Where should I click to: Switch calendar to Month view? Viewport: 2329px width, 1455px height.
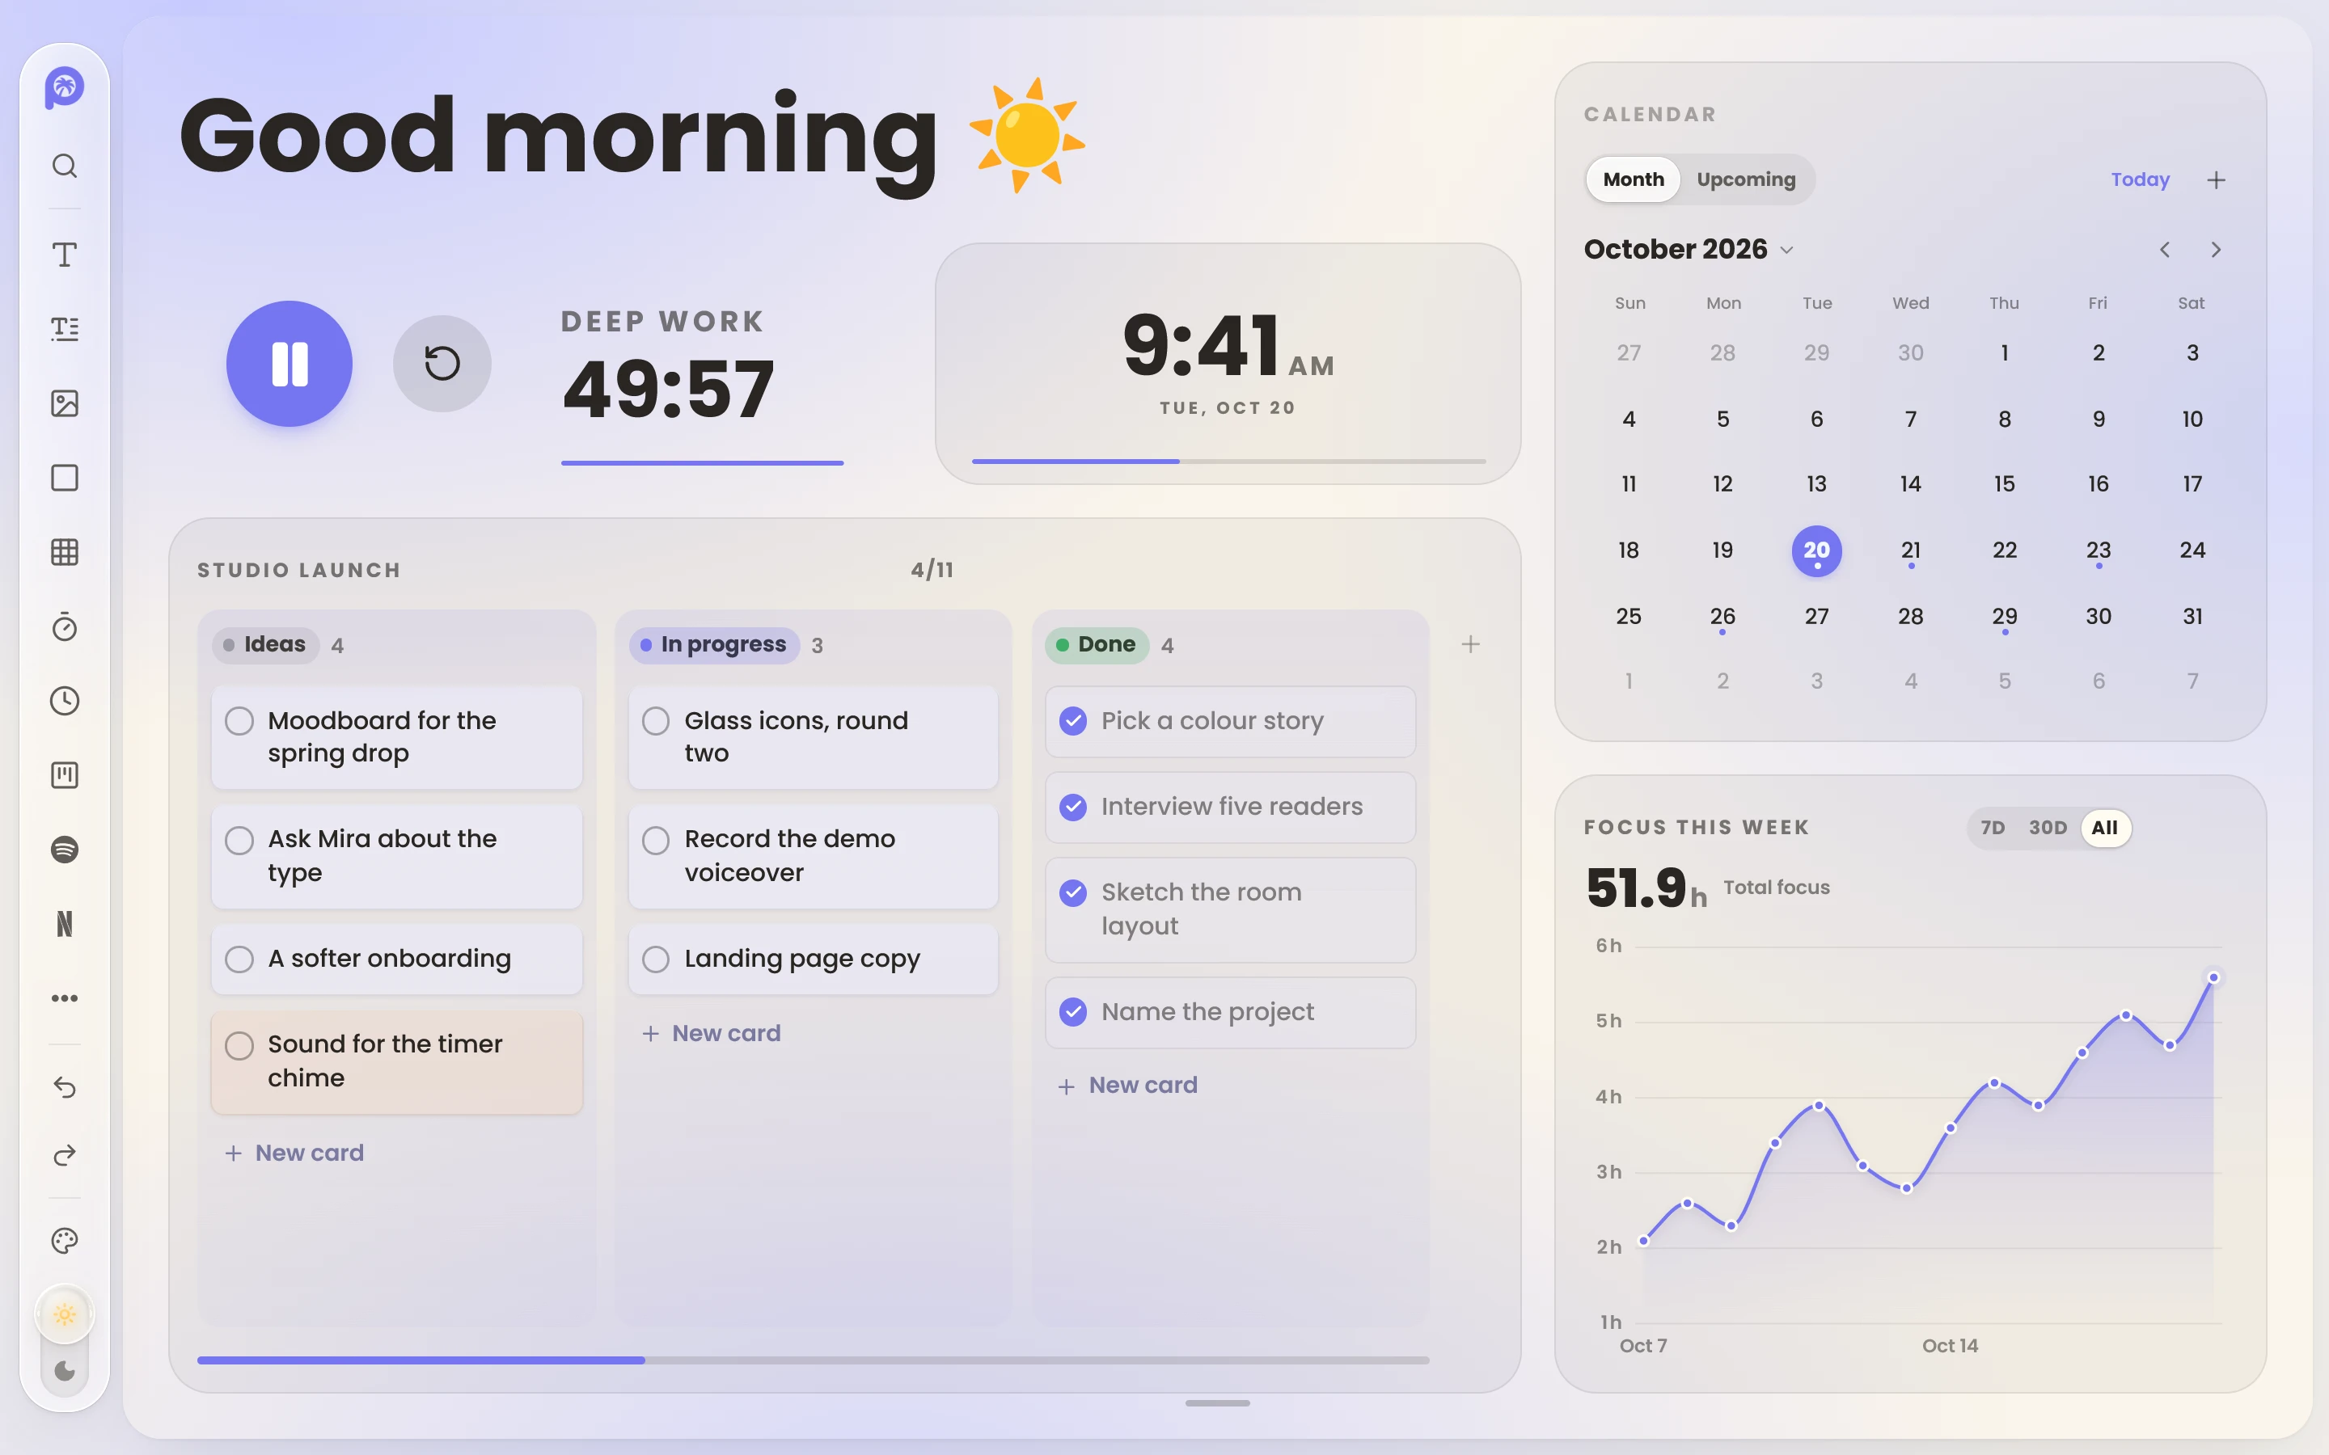[1634, 180]
